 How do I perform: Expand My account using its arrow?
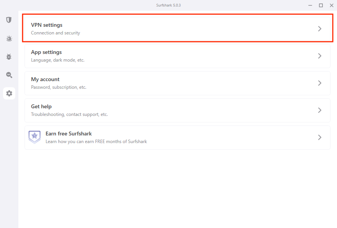[x=320, y=83]
